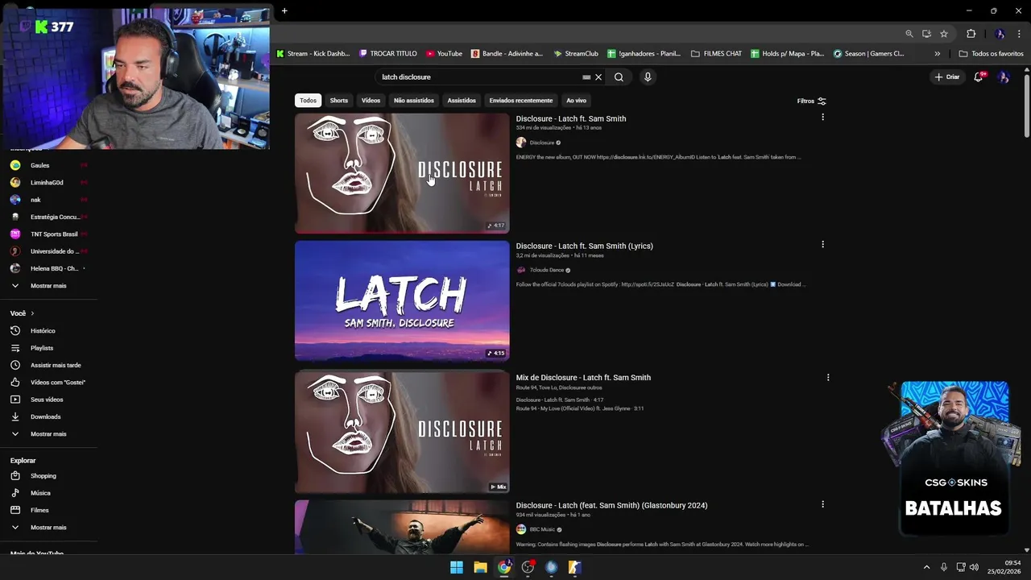
Task: Open the purple LATCH lyrics video thumbnail
Action: [x=402, y=300]
